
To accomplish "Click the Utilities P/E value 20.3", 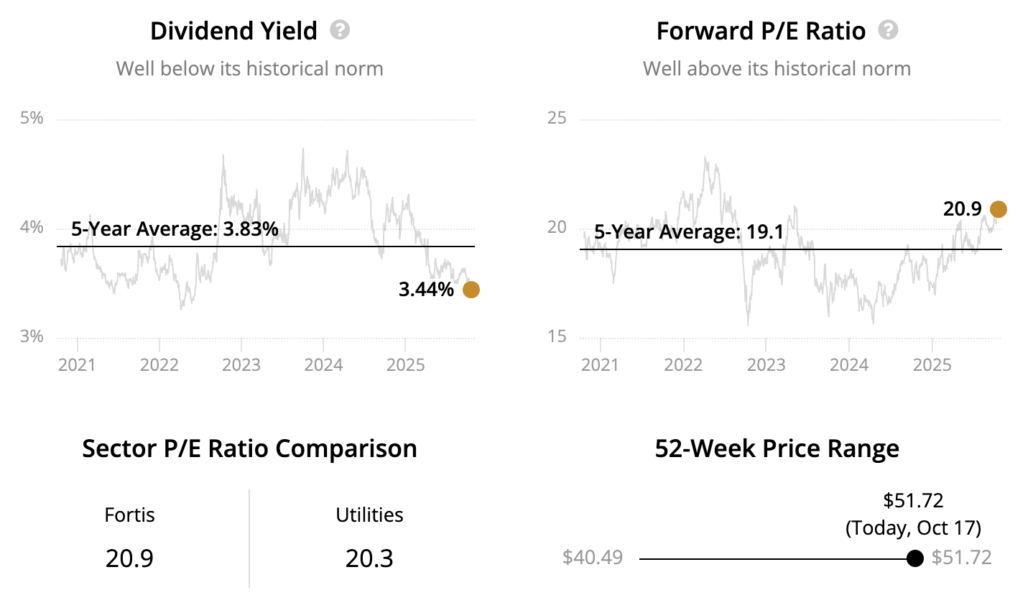I will click(369, 558).
